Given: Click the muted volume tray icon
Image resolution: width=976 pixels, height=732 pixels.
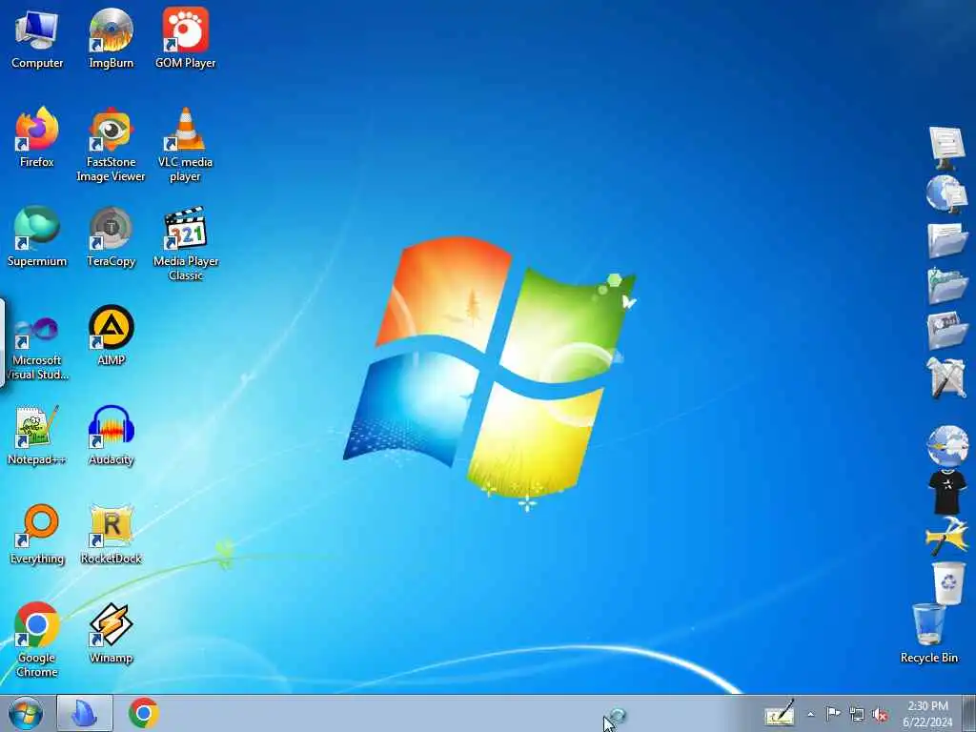Looking at the screenshot, I should pos(880,715).
